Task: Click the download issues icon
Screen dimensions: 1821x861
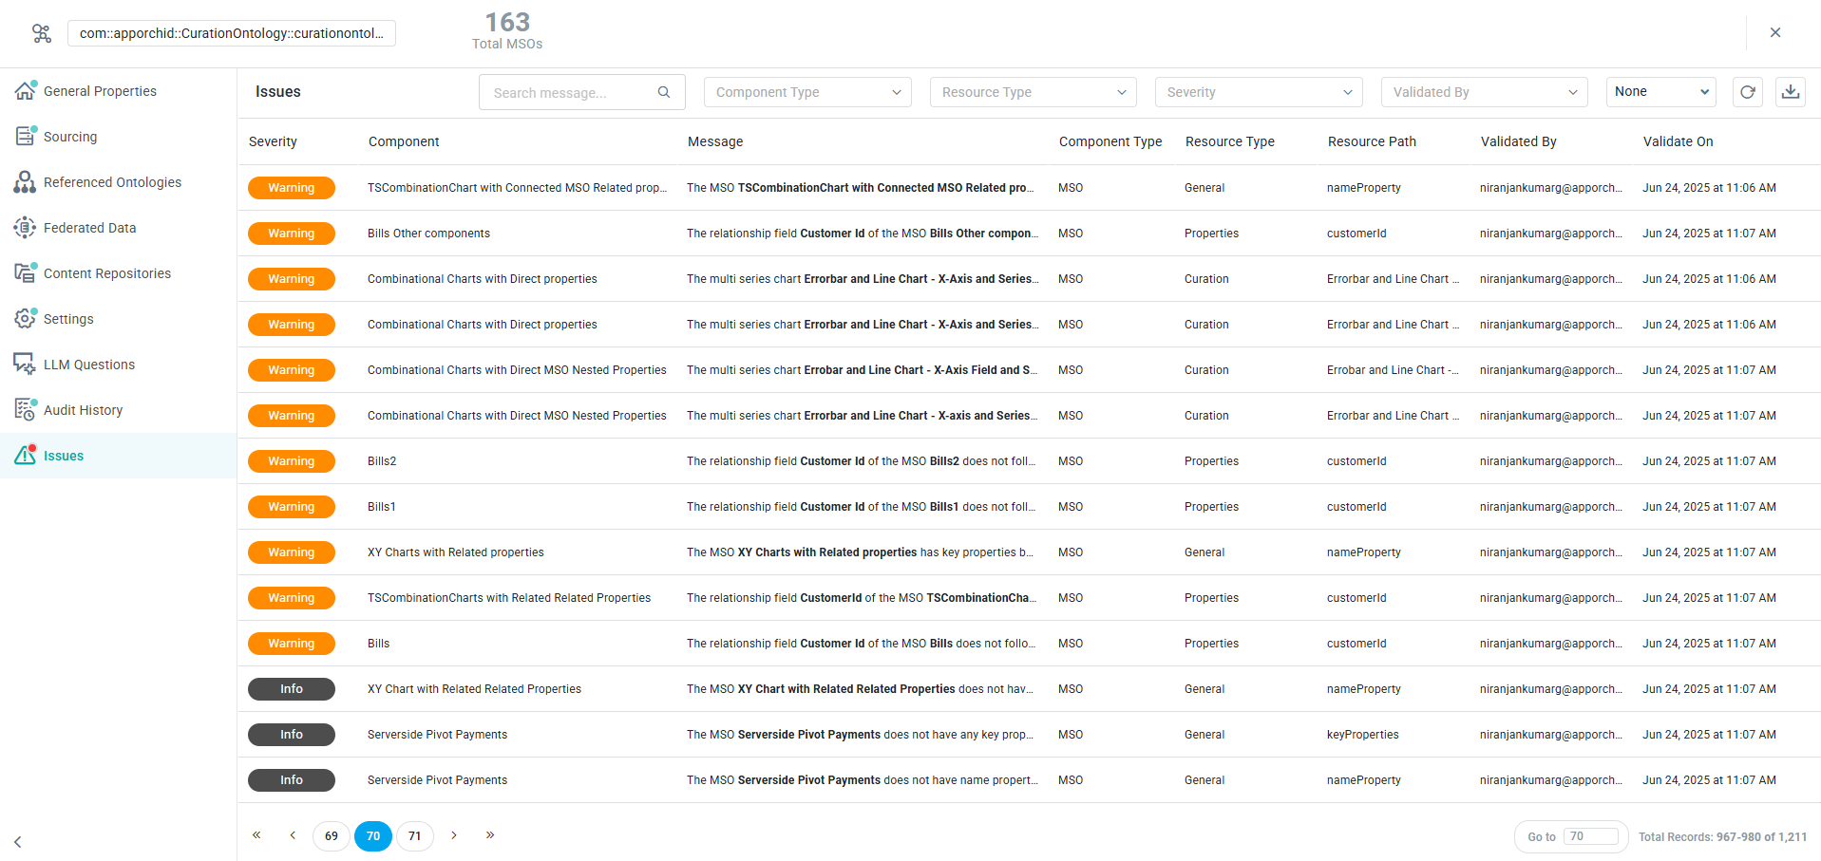Action: click(1790, 92)
